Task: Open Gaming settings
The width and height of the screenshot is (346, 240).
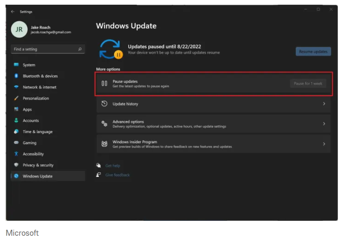Action: point(48,143)
